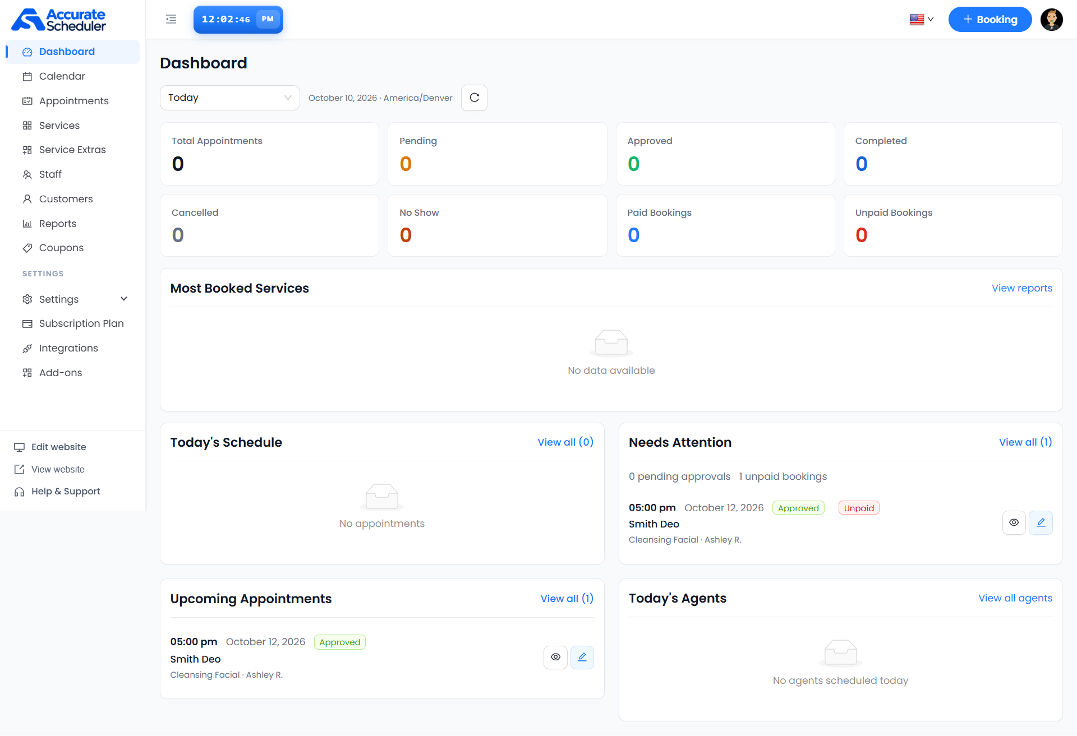Open Dashboard in the sidebar
The image size is (1077, 736).
point(72,52)
